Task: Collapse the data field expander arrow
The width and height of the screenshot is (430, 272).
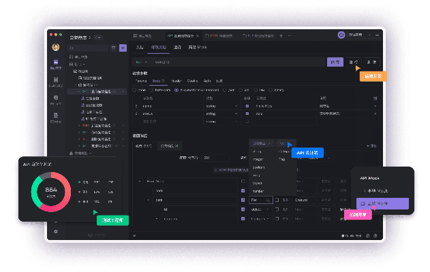Action: click(149, 200)
